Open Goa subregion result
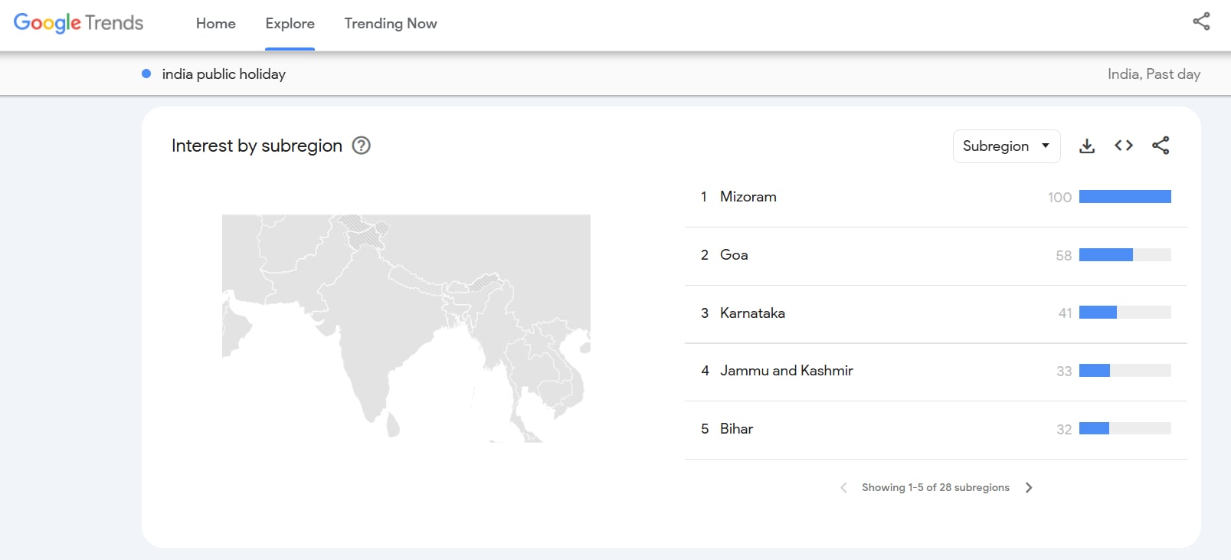Viewport: 1231px width, 560px height. [x=733, y=255]
